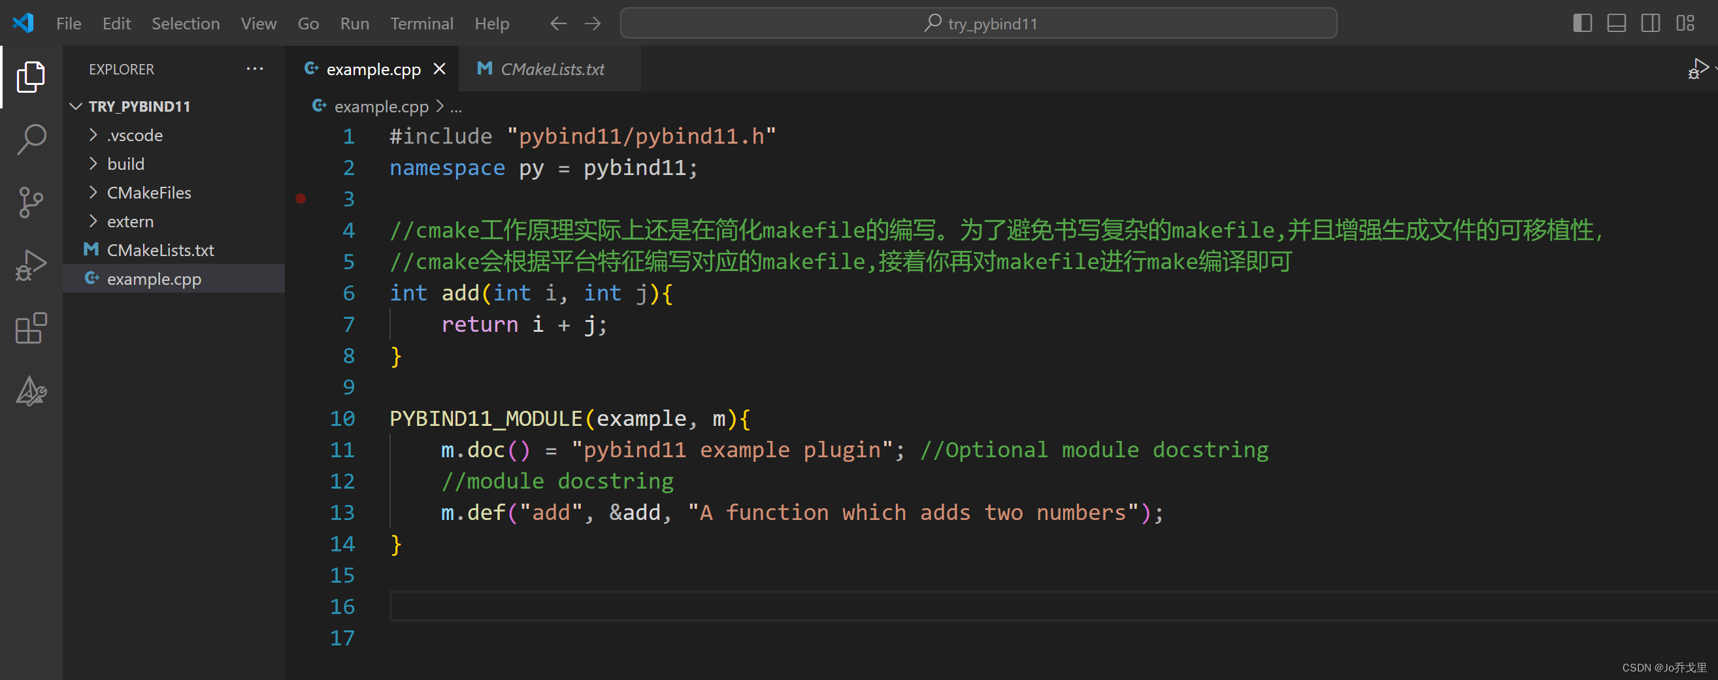Viewport: 1718px width, 680px height.
Task: Open the Source Control view
Action: pyautogui.click(x=30, y=202)
